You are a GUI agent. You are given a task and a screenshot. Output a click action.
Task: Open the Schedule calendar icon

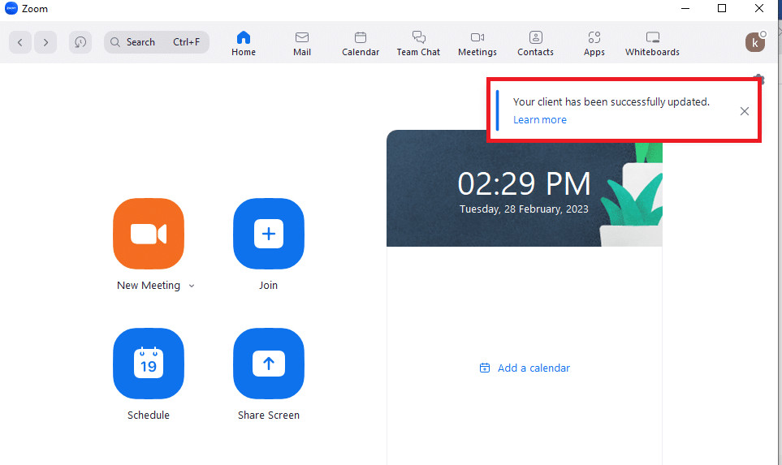(149, 364)
